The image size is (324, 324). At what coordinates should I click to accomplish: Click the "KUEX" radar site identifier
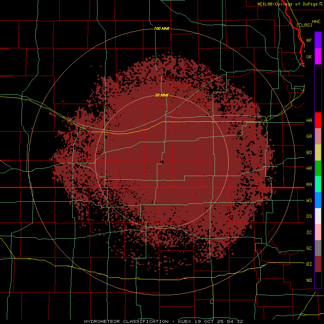point(185,321)
